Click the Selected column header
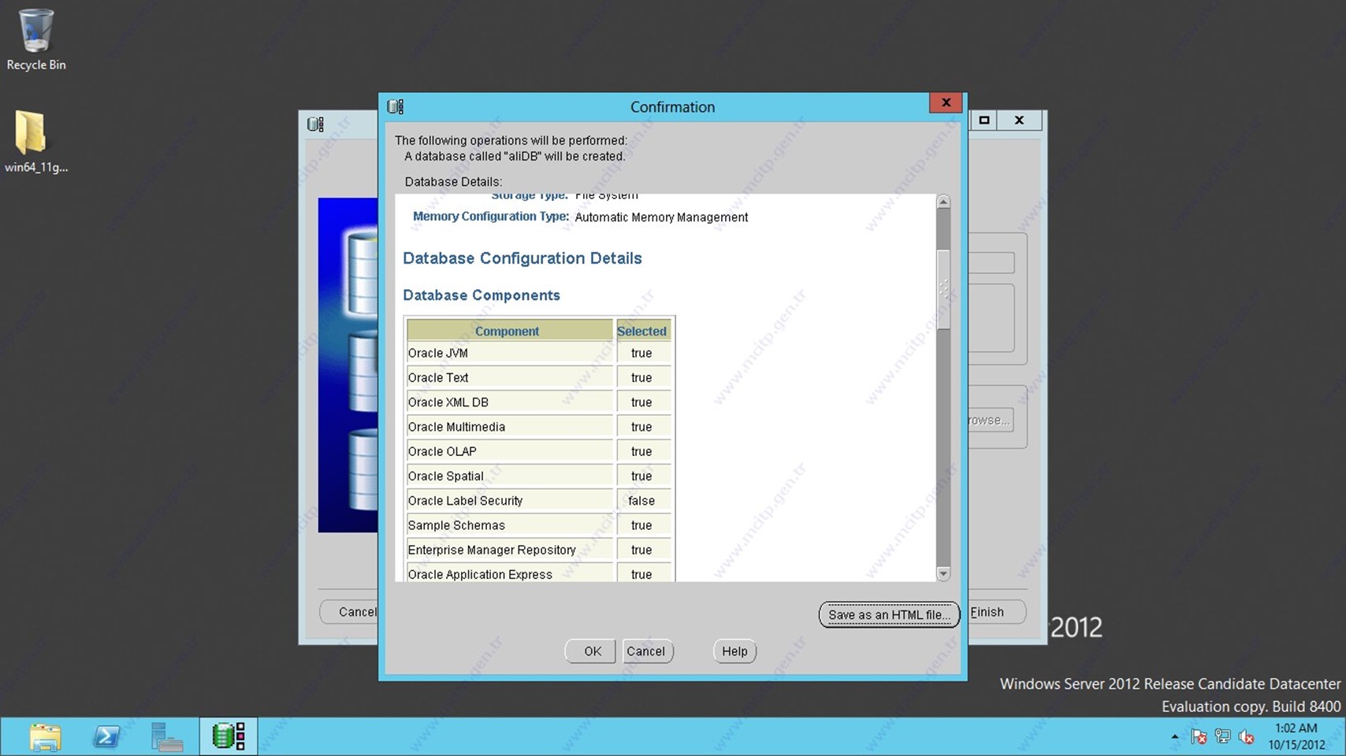The image size is (1346, 756). (x=642, y=331)
